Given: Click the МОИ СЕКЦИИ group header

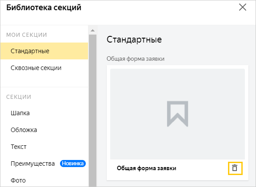Looking at the screenshot, I should 27,35.
